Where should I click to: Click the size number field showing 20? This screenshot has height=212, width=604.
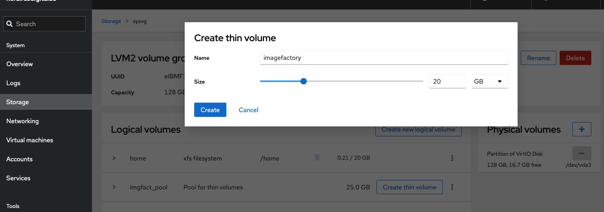(447, 81)
